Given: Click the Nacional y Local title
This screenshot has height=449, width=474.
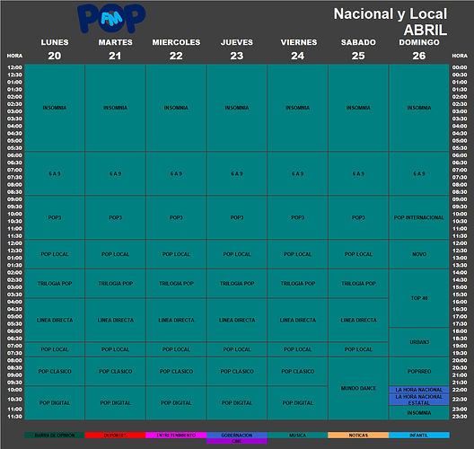Looking at the screenshot, I should coord(391,14).
